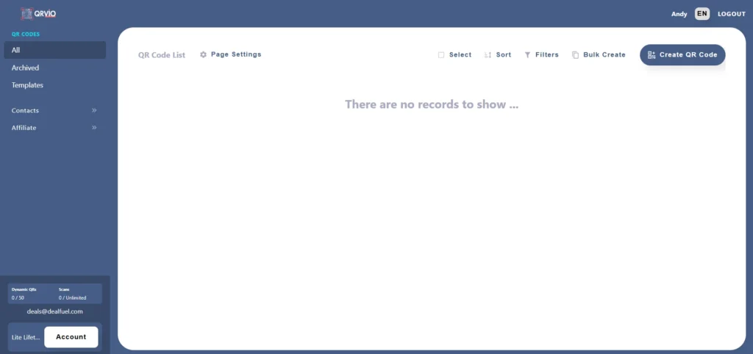Click the Bulk Create copy icon
Image resolution: width=753 pixels, height=354 pixels.
(x=575, y=55)
